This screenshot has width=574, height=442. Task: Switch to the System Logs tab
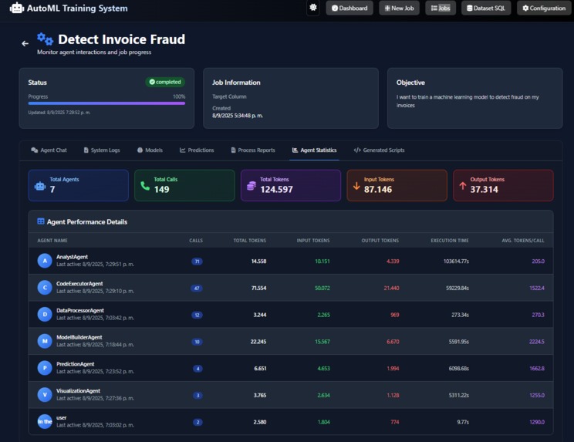coord(102,150)
